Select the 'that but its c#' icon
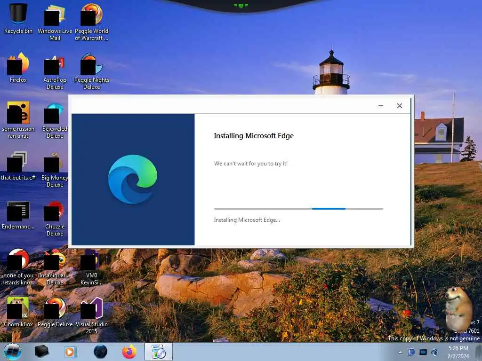 pos(18,166)
